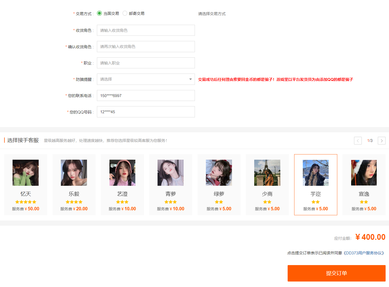This screenshot has width=389, height=287.
Task: Click the 确认收货角色 input field
Action: point(146,47)
